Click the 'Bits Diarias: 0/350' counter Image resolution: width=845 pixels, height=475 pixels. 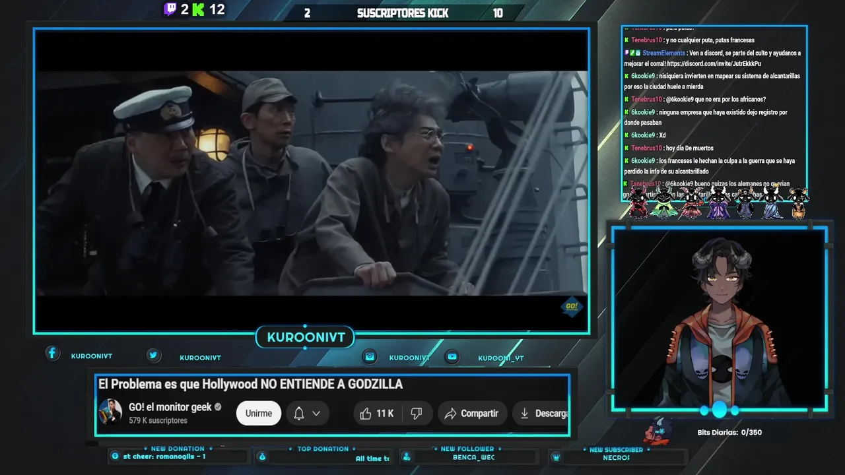[729, 433]
